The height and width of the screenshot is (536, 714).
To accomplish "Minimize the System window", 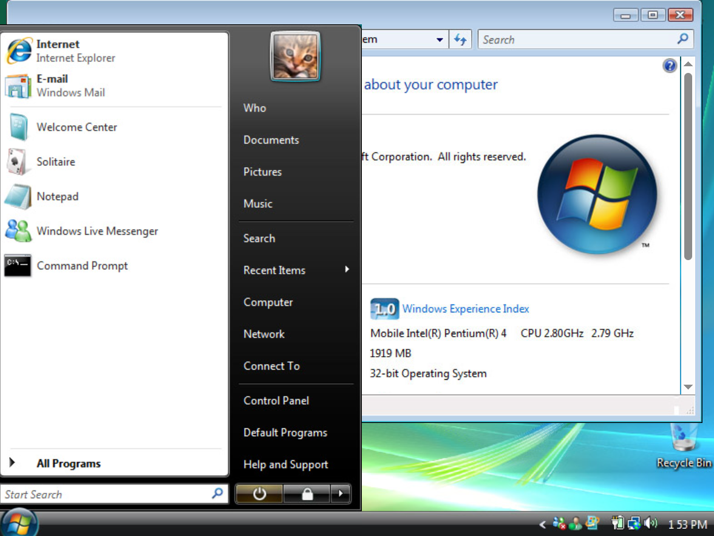I will [x=625, y=15].
